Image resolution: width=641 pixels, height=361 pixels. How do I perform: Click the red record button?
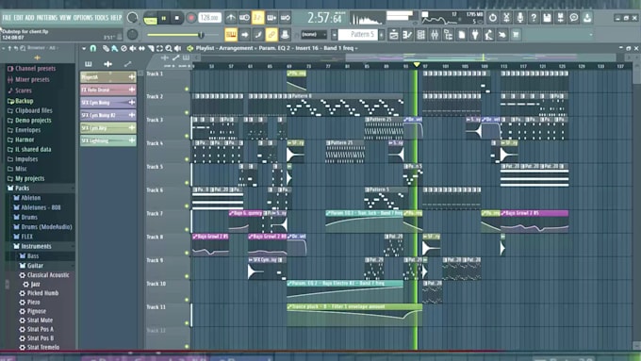(x=190, y=18)
